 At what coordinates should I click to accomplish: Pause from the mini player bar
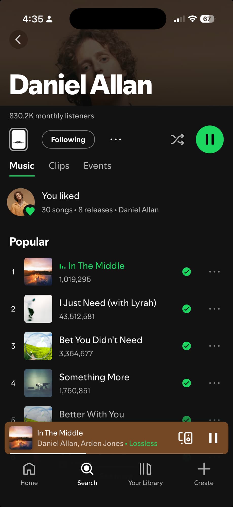click(x=213, y=438)
